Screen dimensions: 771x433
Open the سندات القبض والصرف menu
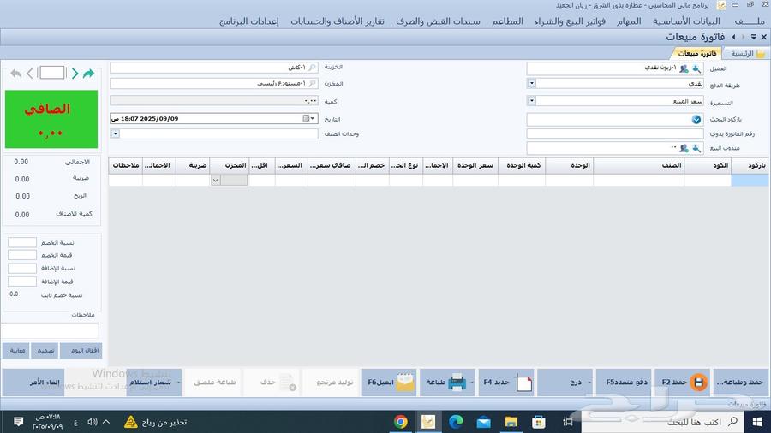(x=438, y=21)
